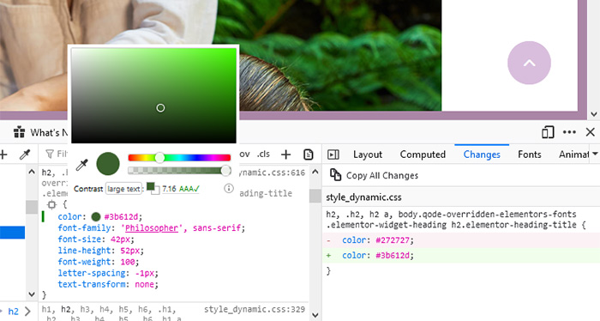Image resolution: width=600 pixels, height=321 pixels.
Task: Click the removed color #272727 line
Action: tap(461, 240)
